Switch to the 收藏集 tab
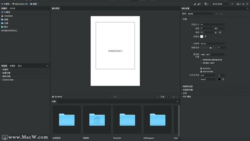Image resolution: width=250 pixels, height=141 pixels. pos(12,66)
